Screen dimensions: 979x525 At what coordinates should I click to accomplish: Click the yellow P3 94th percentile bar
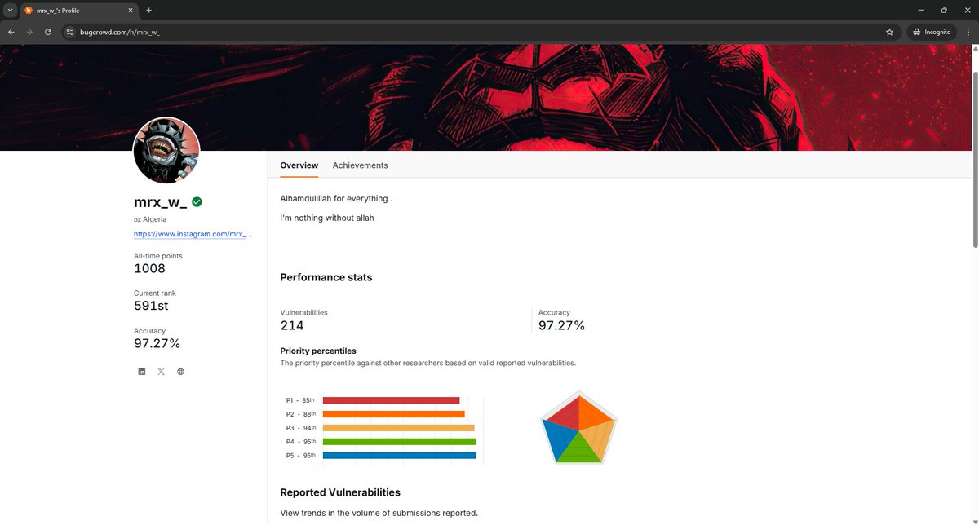coord(398,428)
